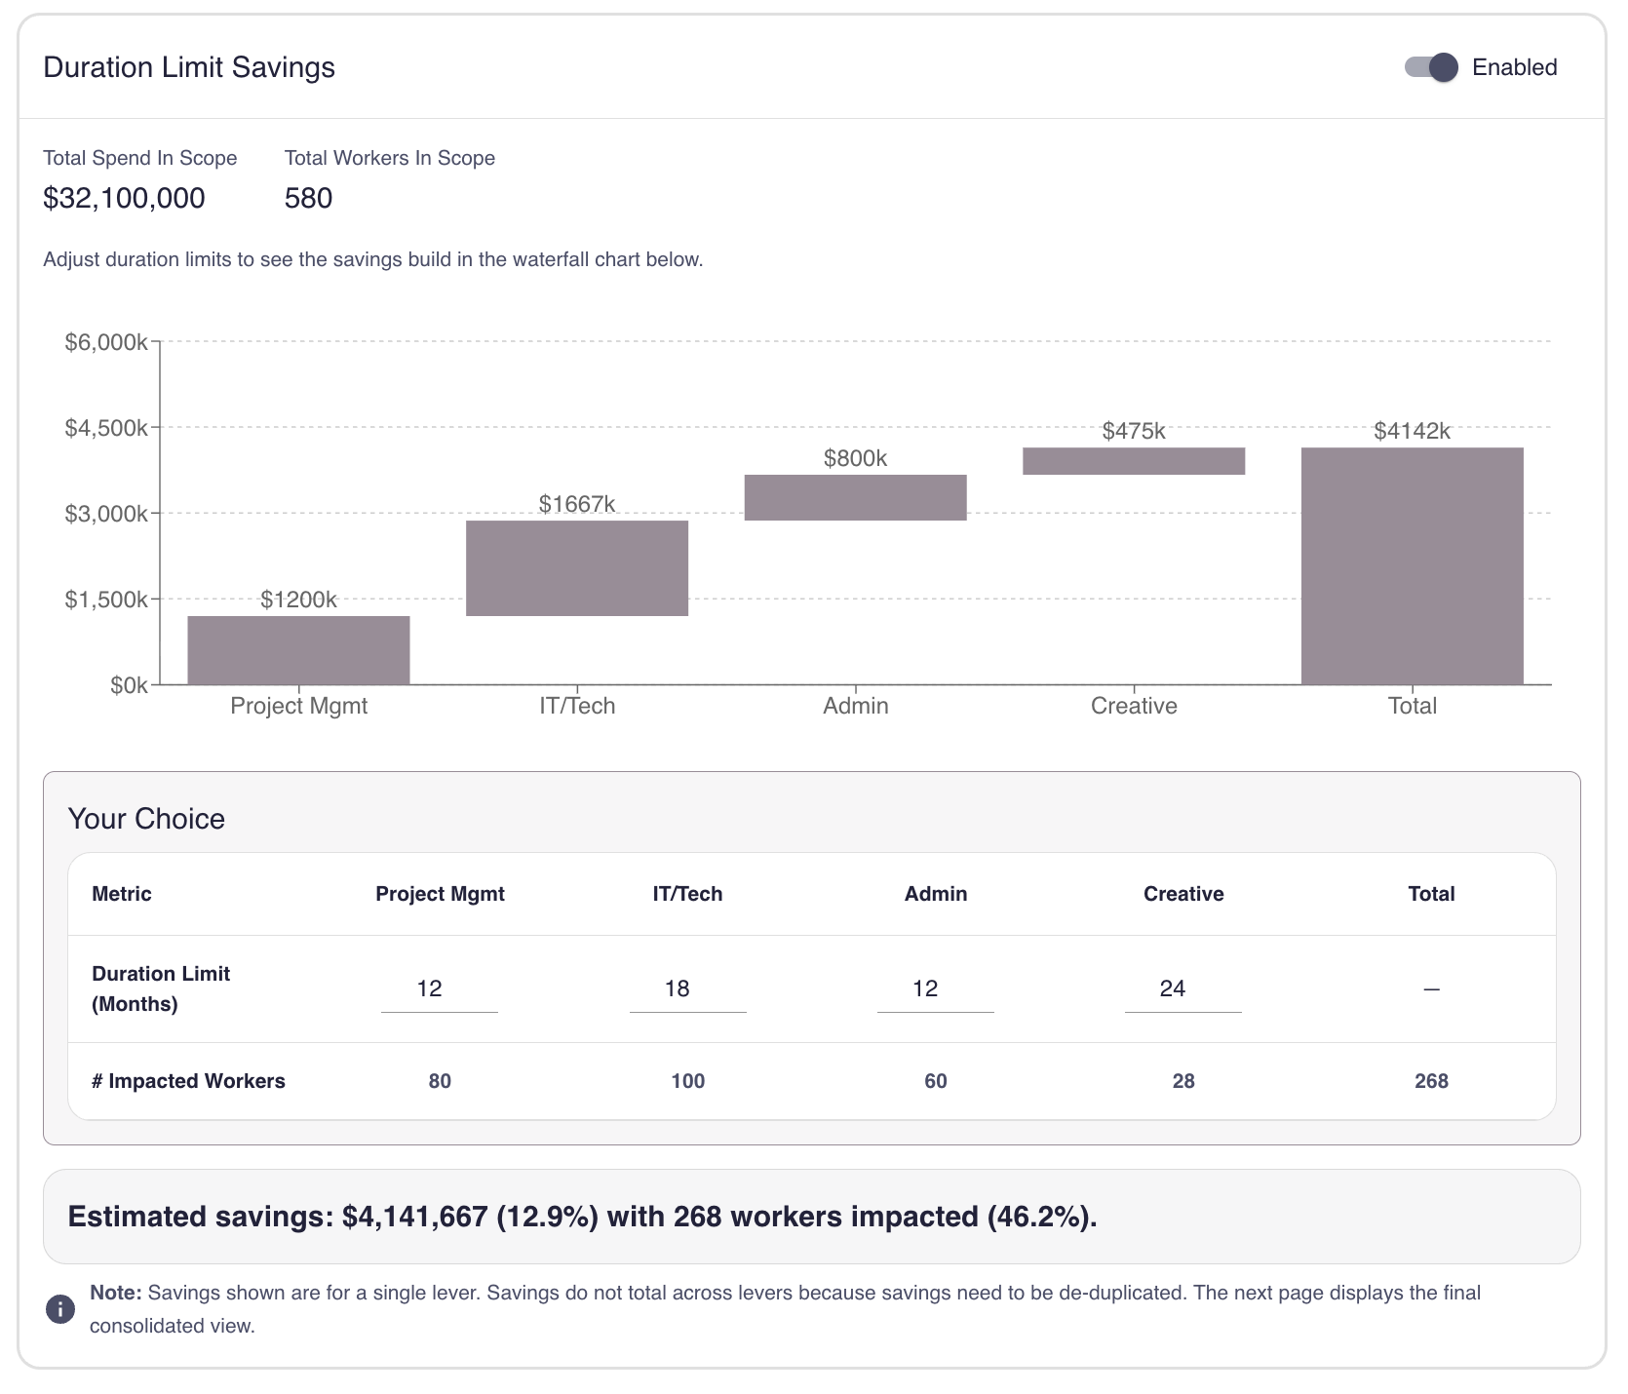Click the Total column header

click(x=1431, y=894)
